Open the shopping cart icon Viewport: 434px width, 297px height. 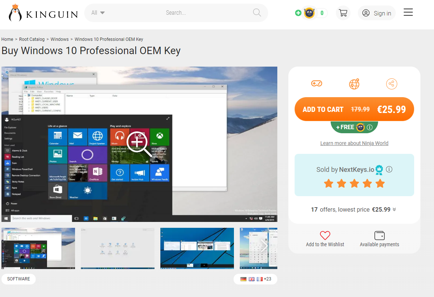tap(343, 13)
